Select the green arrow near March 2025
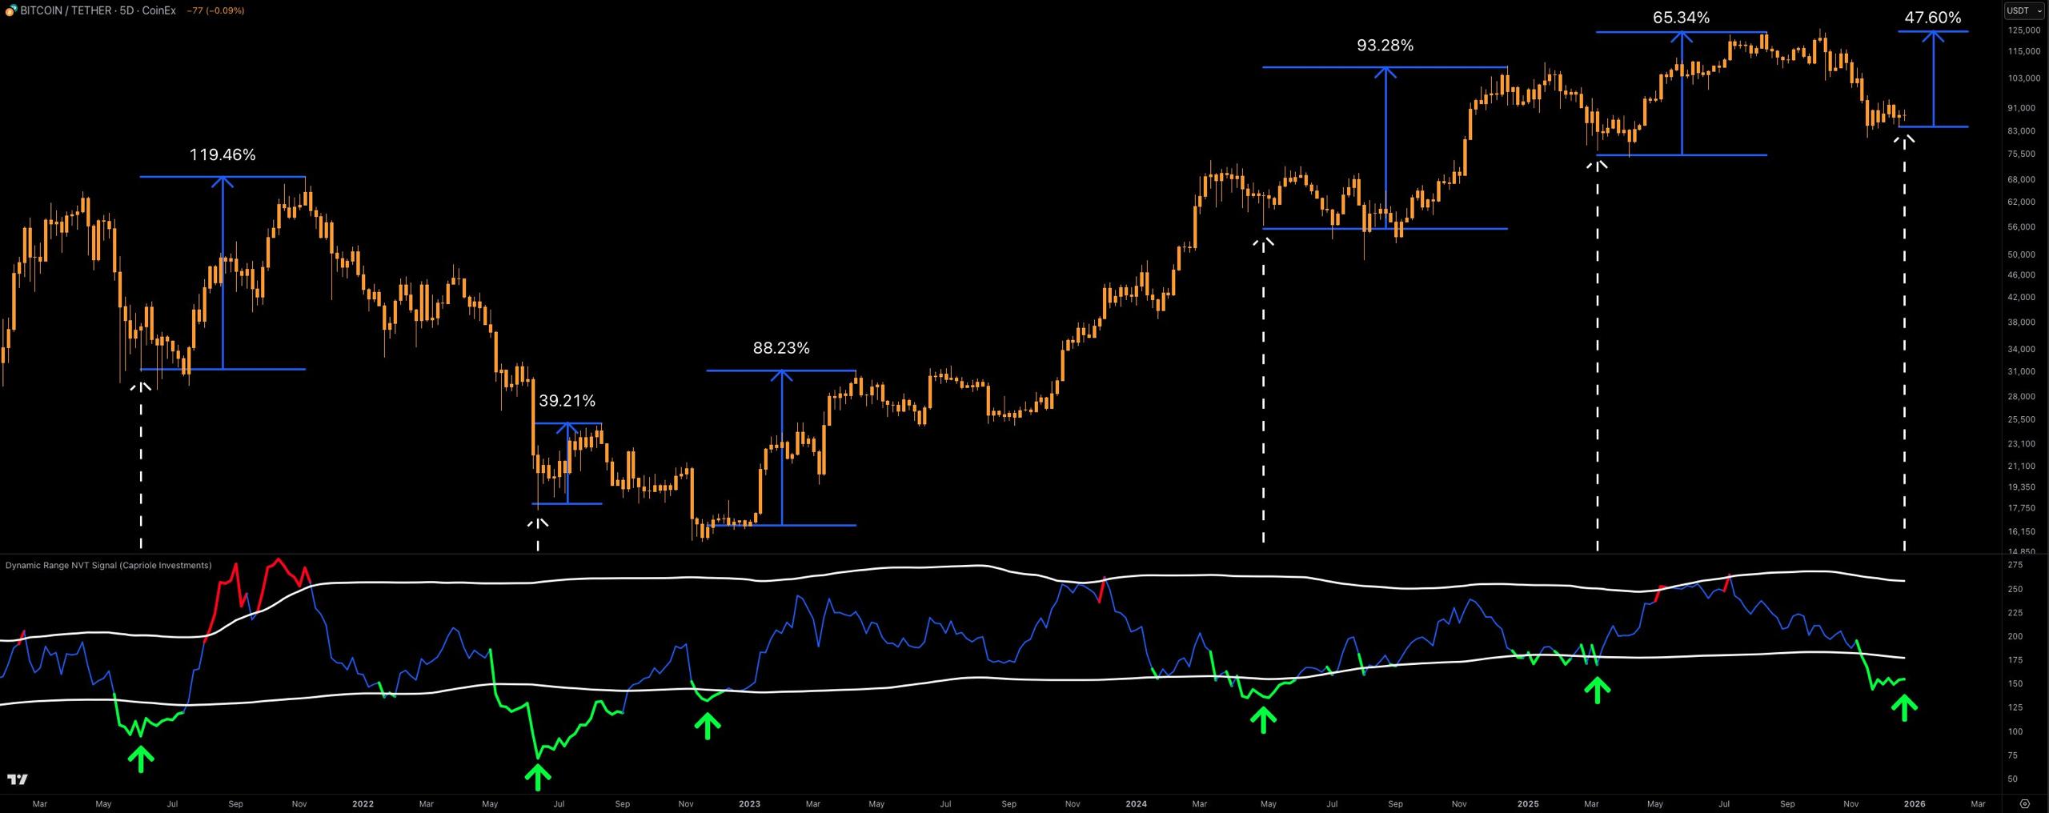2049x813 pixels. 1597,691
